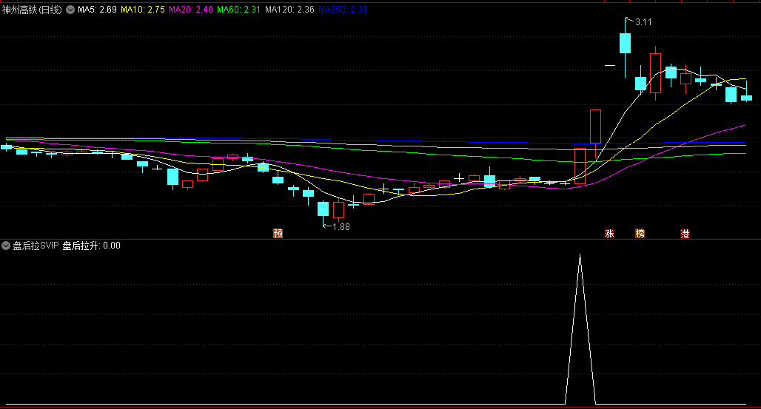Click the cyan candle at the 3.11 high

pos(625,43)
